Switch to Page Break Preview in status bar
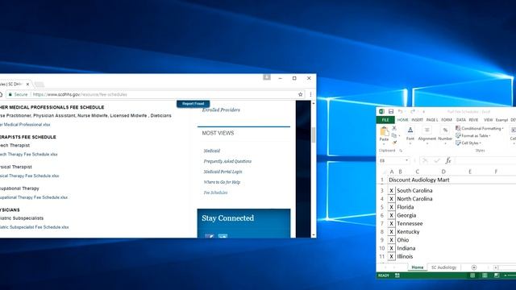516x290 pixels. coord(497,275)
